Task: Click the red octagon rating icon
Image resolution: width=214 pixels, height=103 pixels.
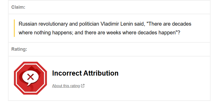Action: (x=30, y=78)
